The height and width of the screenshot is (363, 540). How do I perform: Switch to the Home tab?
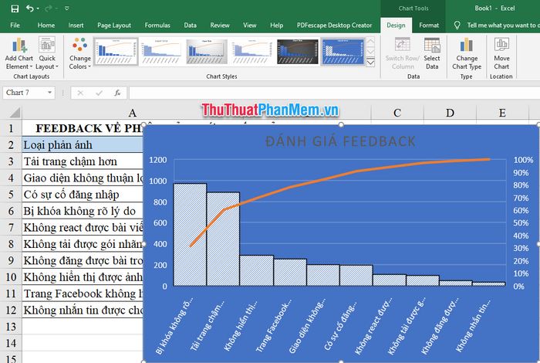(46, 25)
